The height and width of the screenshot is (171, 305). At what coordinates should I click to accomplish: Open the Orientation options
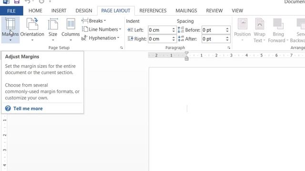coord(32,29)
